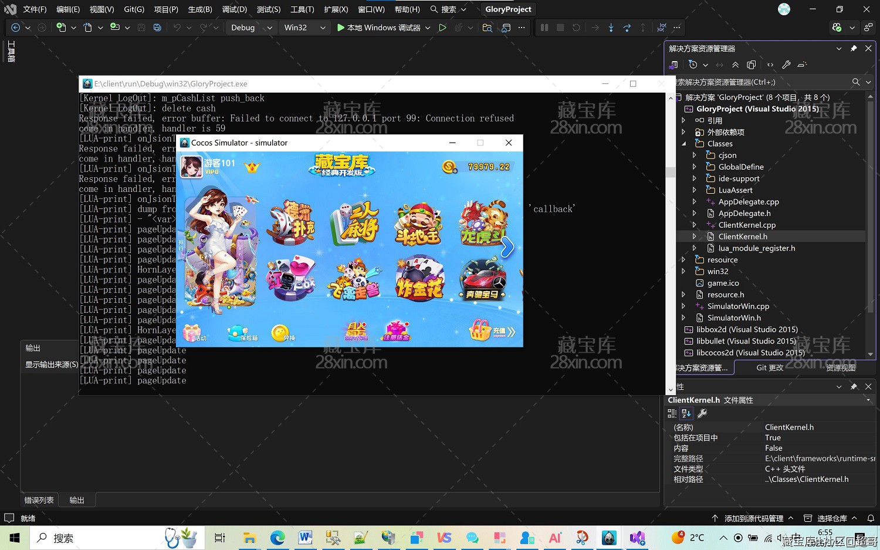Expand the resource folder in solution tree
The image size is (880, 550).
[x=683, y=260]
